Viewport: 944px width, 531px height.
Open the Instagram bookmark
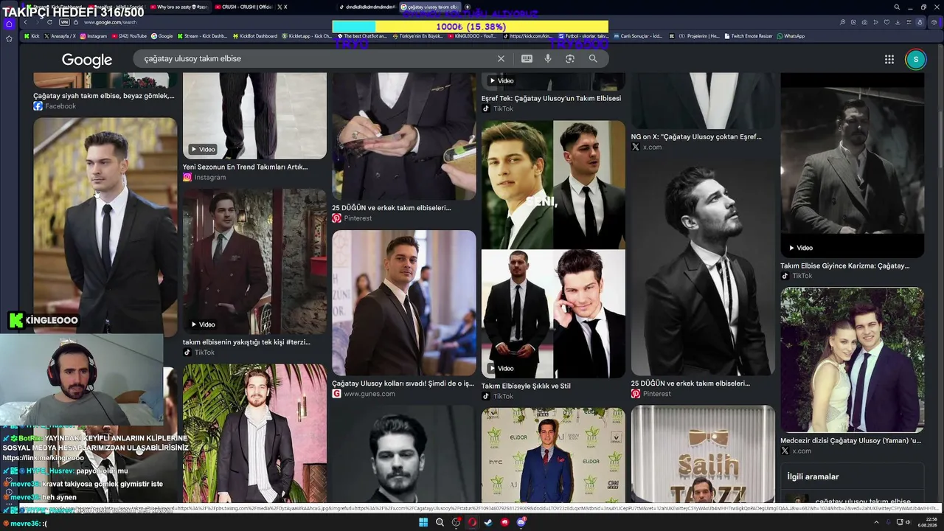(x=93, y=36)
